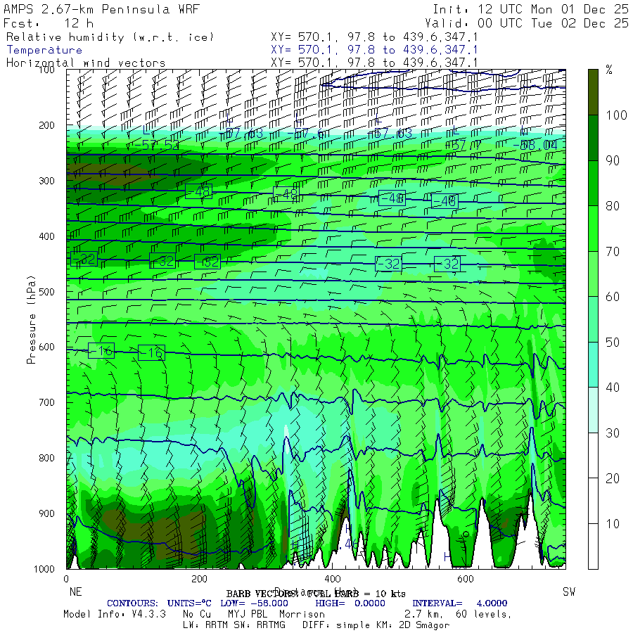
Task: Click the white 20–30 colorbar segment
Action: pyautogui.click(x=593, y=456)
